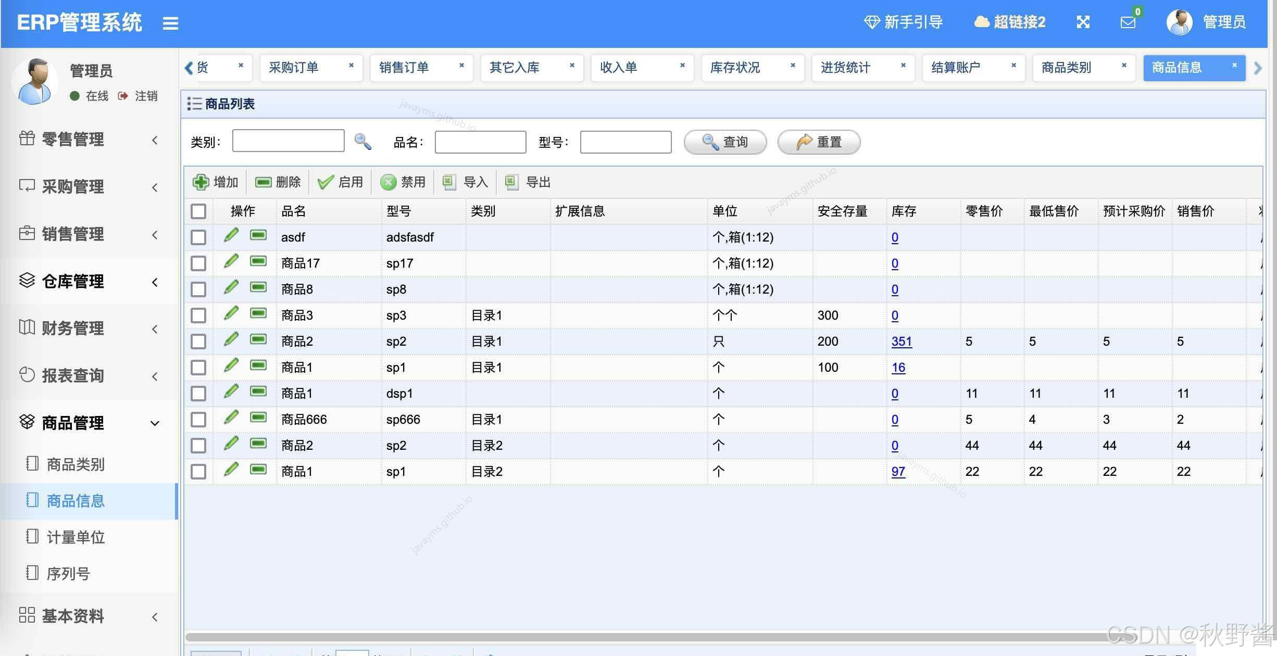Tick the select-all checkbox in the table header

pyautogui.click(x=198, y=211)
